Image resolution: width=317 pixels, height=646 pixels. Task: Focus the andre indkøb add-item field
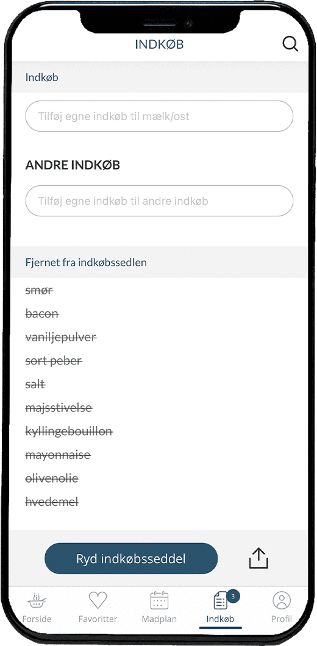159,201
